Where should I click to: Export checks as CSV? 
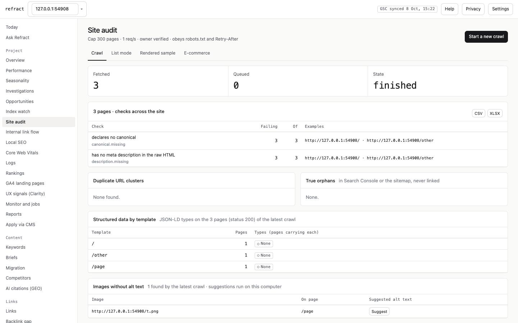[x=478, y=113]
